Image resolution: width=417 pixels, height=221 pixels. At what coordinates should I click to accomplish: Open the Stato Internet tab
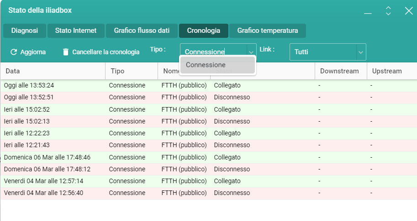tap(76, 31)
